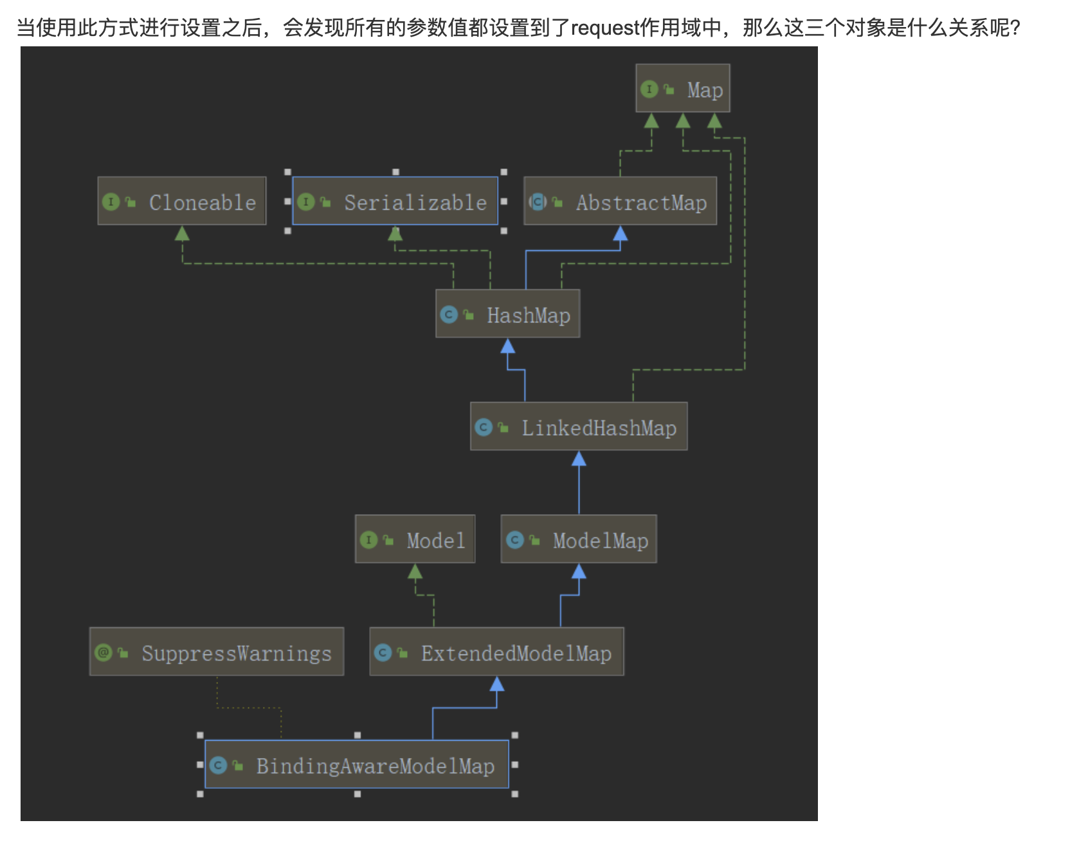Viewport: 1088px width, 861px height.
Task: Click the visibility lock icon on BindingAwareModelMap
Action: click(238, 765)
